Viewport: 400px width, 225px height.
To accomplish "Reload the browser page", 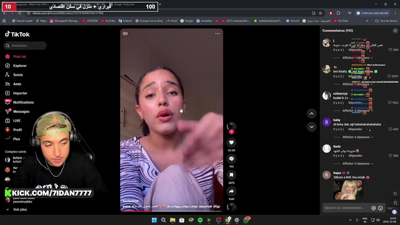I will click(x=19, y=13).
